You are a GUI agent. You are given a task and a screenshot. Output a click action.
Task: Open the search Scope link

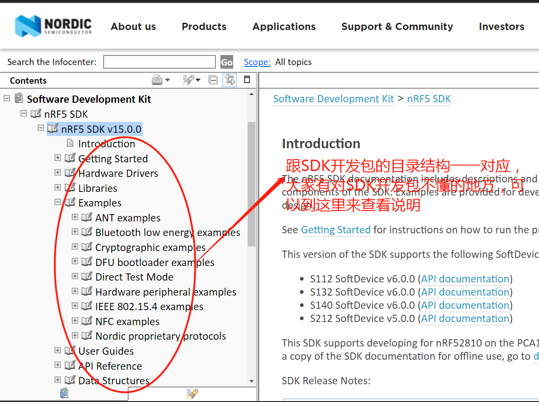tap(257, 62)
